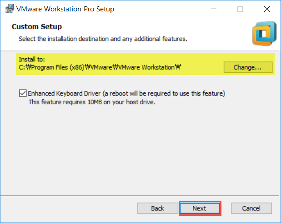
Task: Click the installation destination subtitle text
Action: (x=103, y=39)
